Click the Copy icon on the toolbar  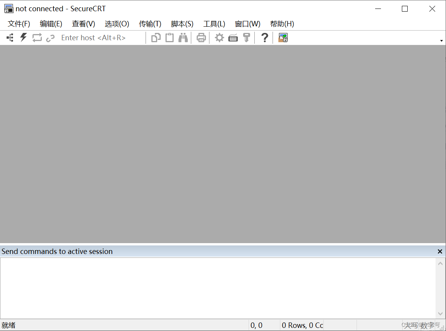coord(156,38)
